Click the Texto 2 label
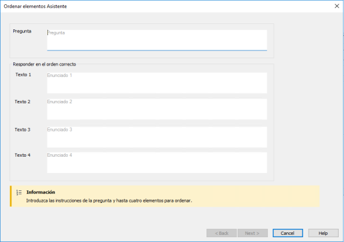344x242 pixels. 23,101
